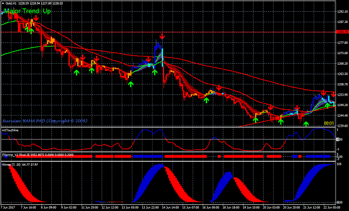Screen dimensions: 349x211
Task: Click the 1268.20 price scale value
Action: tap(342, 64)
